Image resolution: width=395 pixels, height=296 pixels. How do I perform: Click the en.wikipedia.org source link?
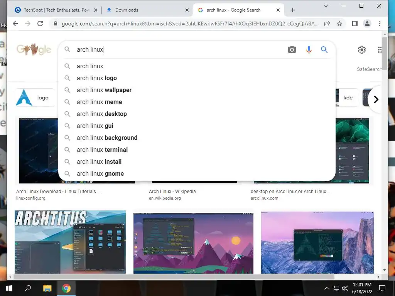click(165, 198)
